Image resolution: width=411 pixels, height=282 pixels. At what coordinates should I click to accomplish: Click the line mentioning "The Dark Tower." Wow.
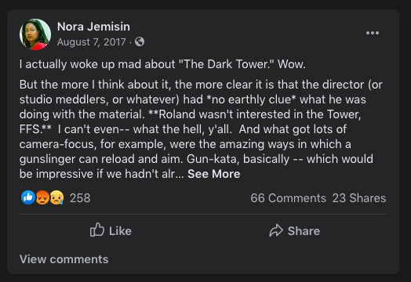(162, 64)
